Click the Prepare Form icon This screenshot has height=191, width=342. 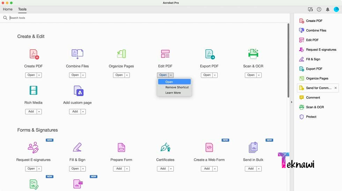point(121,148)
